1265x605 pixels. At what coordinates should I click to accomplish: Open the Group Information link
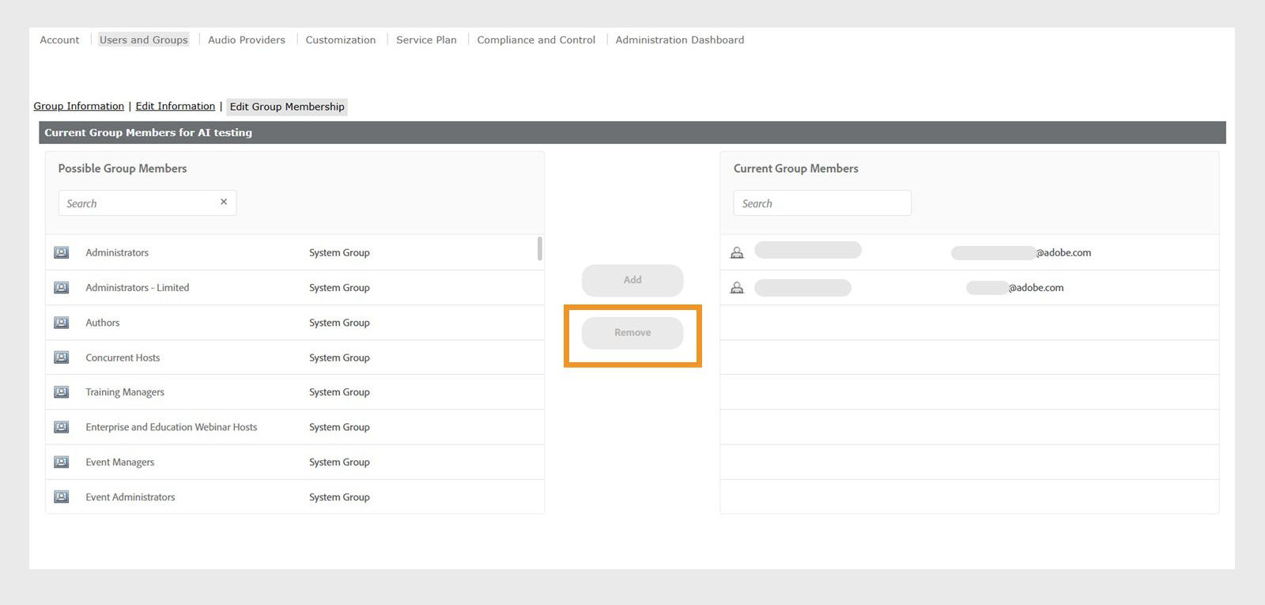click(x=78, y=106)
